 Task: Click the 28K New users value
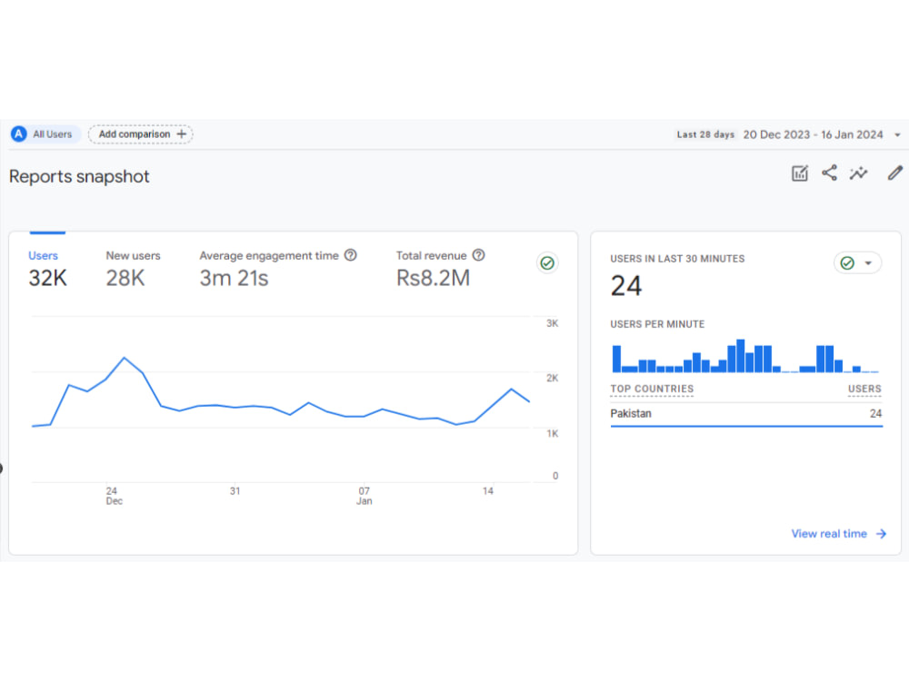click(125, 279)
